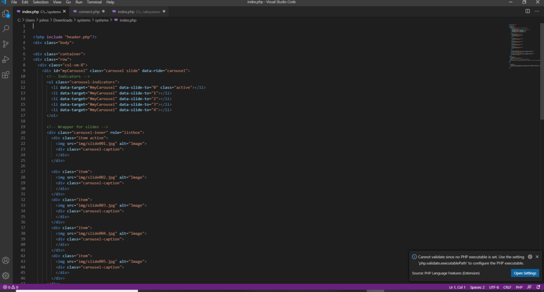
Task: Dismiss the PHP executable notification
Action: click(537, 257)
